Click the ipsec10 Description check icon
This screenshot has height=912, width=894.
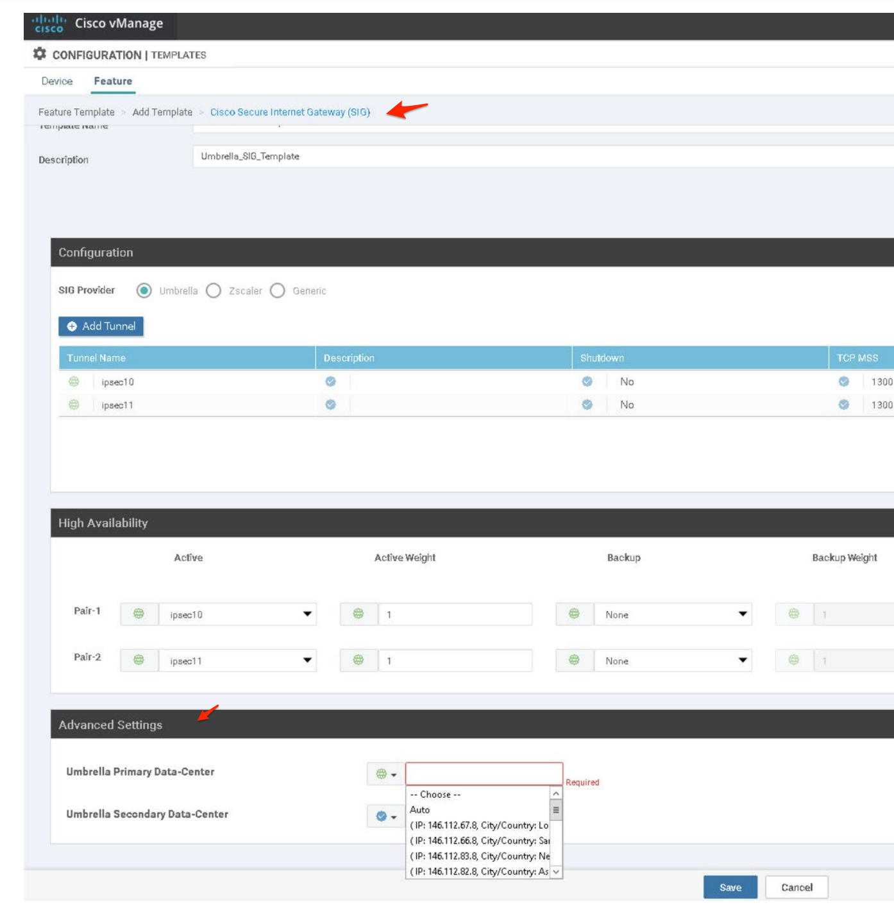click(330, 382)
